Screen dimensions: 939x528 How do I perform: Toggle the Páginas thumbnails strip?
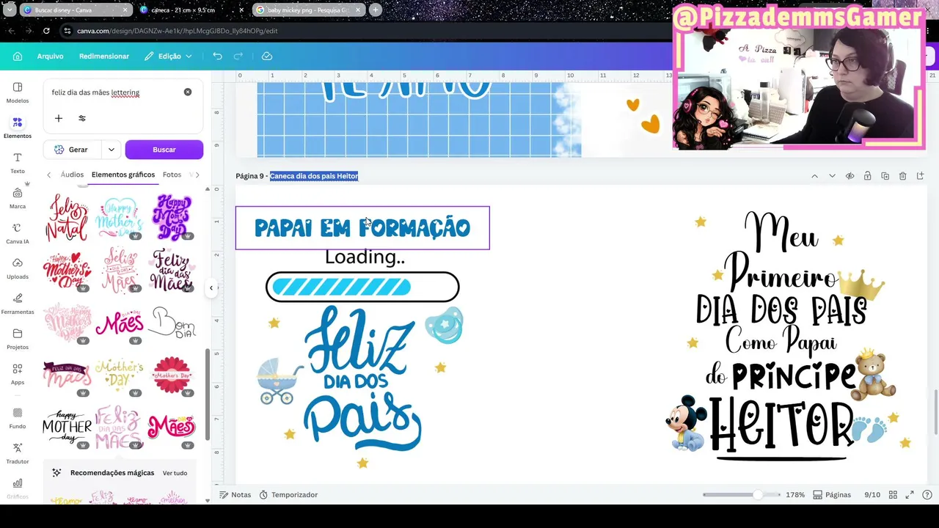pyautogui.click(x=832, y=495)
